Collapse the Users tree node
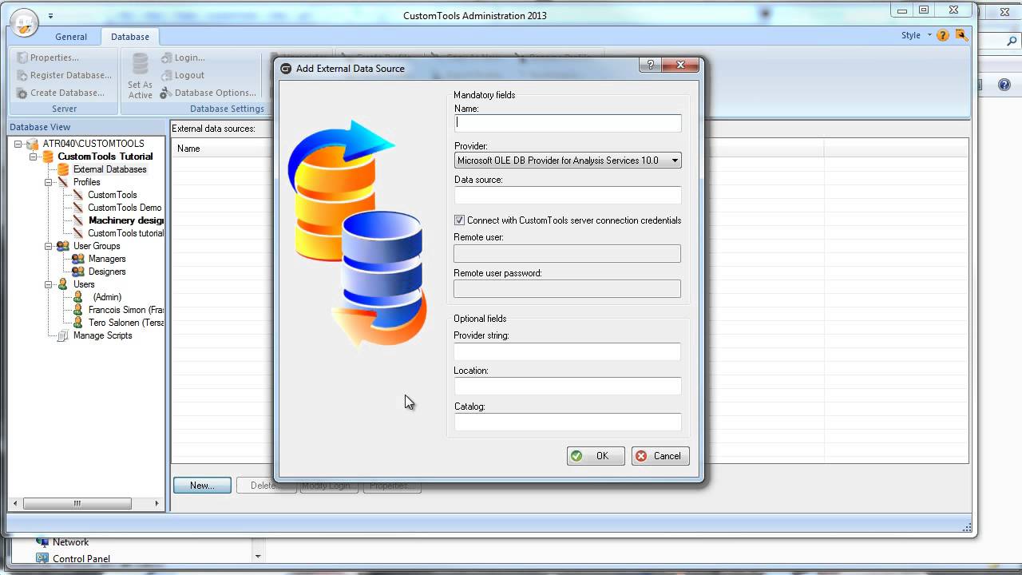1022x575 pixels. tap(49, 284)
